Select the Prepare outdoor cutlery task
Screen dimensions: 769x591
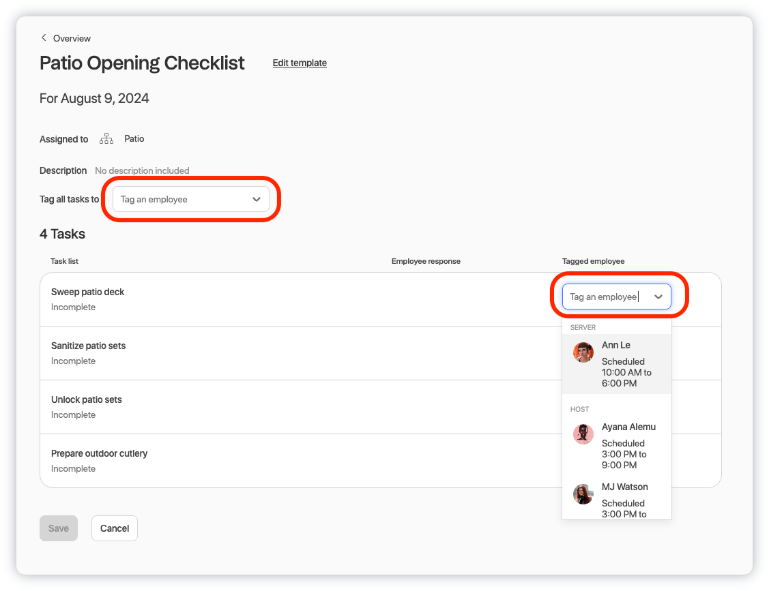(x=100, y=453)
